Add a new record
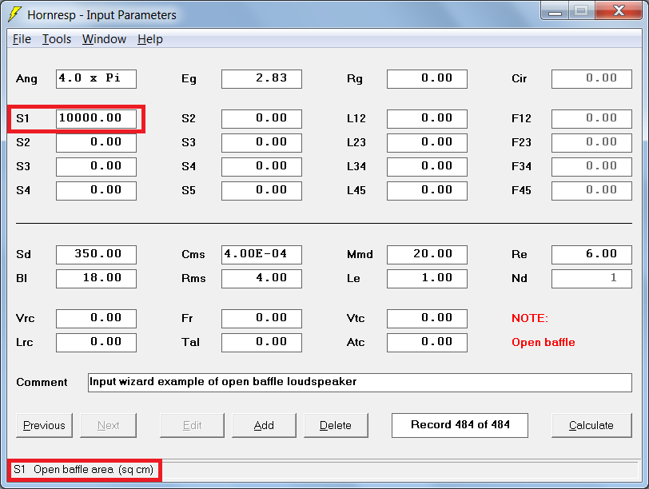 pyautogui.click(x=264, y=425)
